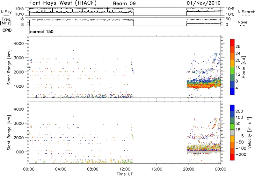Click the "Slant Range [km]" label of power panel
The height and width of the screenshot is (176, 255).
(x=9, y=67)
